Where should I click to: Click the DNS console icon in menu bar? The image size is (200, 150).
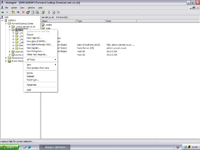pos(2,7)
